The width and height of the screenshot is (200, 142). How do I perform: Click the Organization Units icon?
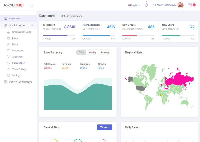click(x=9, y=32)
